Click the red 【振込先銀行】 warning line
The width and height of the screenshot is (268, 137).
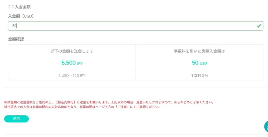[109, 102]
